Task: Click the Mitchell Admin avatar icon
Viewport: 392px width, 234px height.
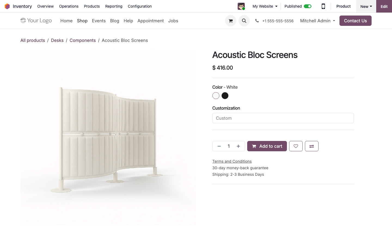Action: [x=241, y=6]
